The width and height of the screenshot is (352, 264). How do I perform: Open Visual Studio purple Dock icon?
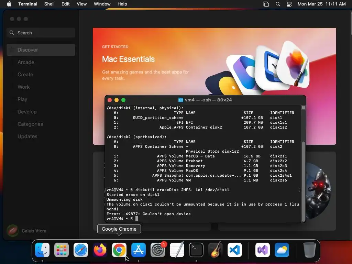(x=262, y=250)
